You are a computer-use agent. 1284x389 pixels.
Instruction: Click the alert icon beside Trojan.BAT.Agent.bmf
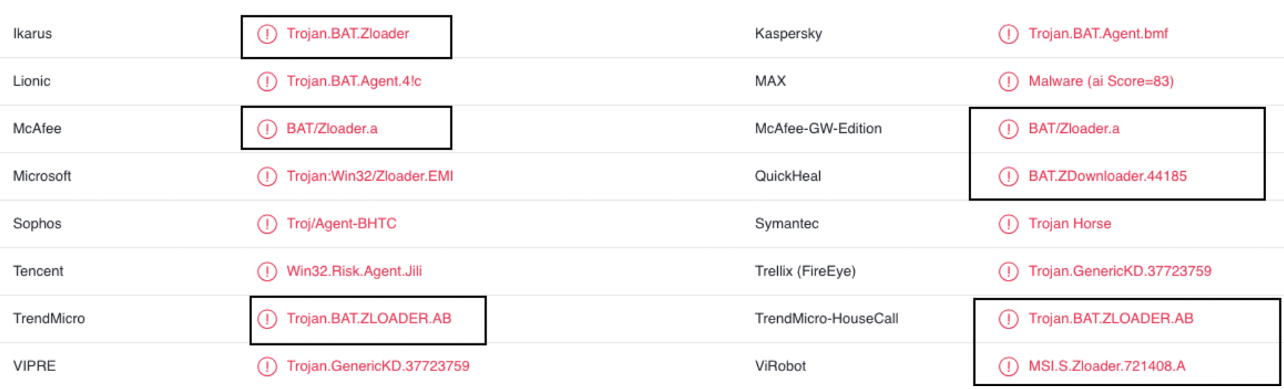(1009, 34)
